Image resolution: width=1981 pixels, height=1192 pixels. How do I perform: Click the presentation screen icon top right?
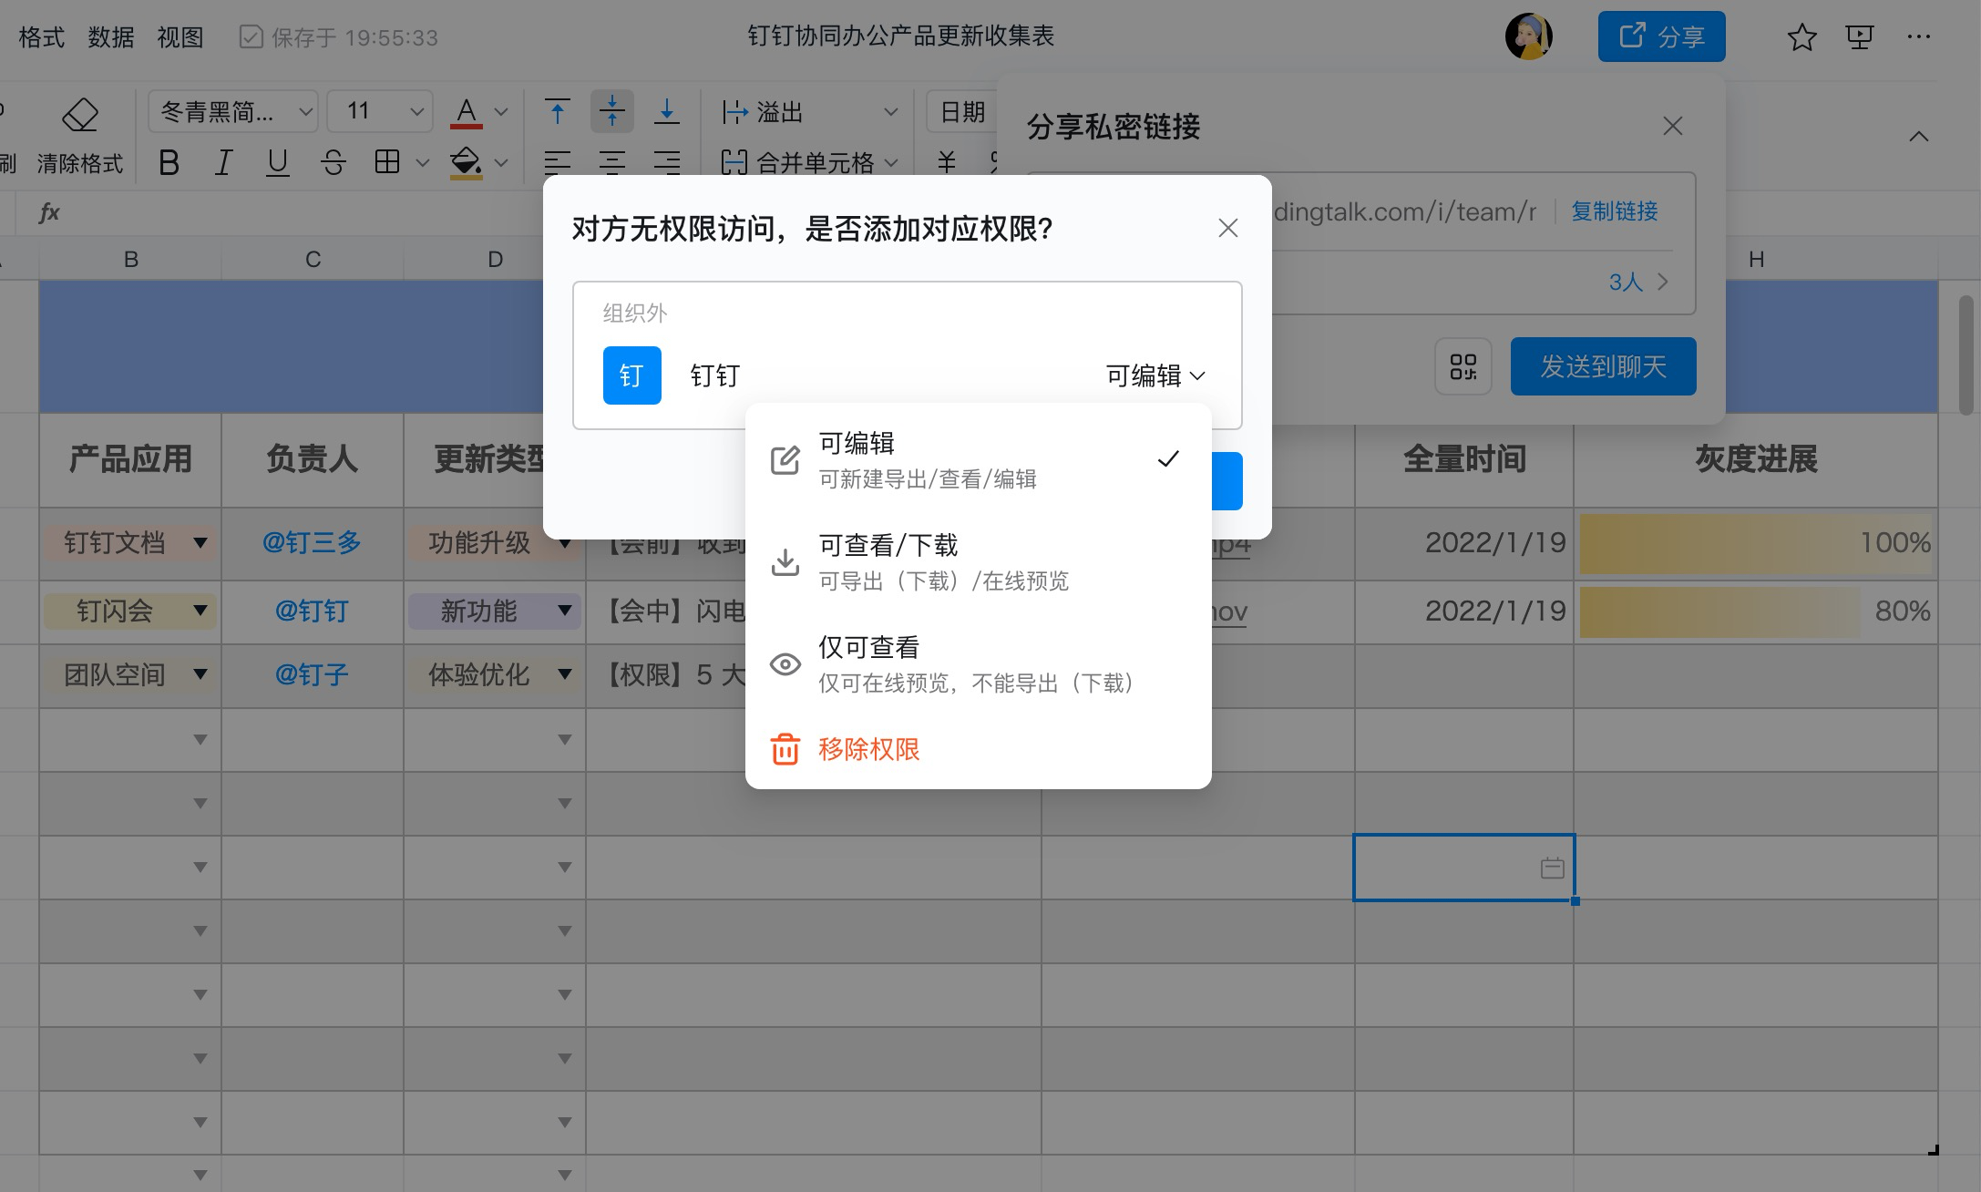click(x=1859, y=36)
